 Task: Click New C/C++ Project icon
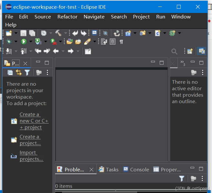click(128, 33)
